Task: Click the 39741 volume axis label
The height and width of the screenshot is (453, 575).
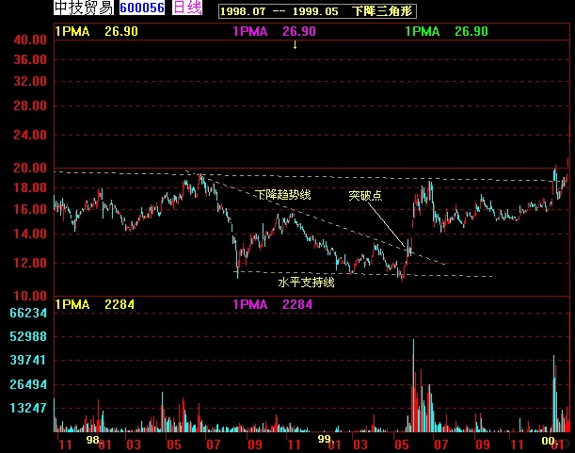Action: pos(28,360)
